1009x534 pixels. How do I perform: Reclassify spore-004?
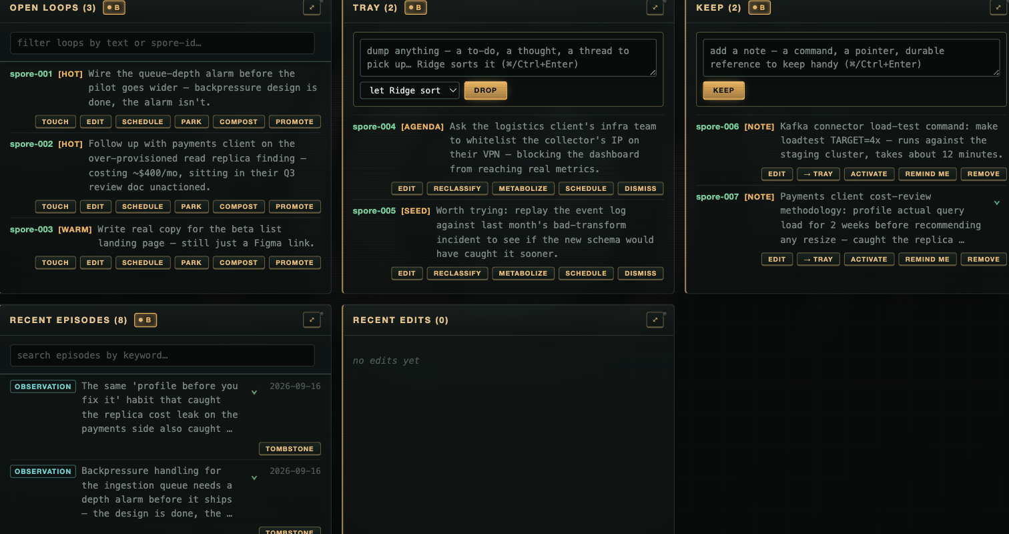[457, 188]
